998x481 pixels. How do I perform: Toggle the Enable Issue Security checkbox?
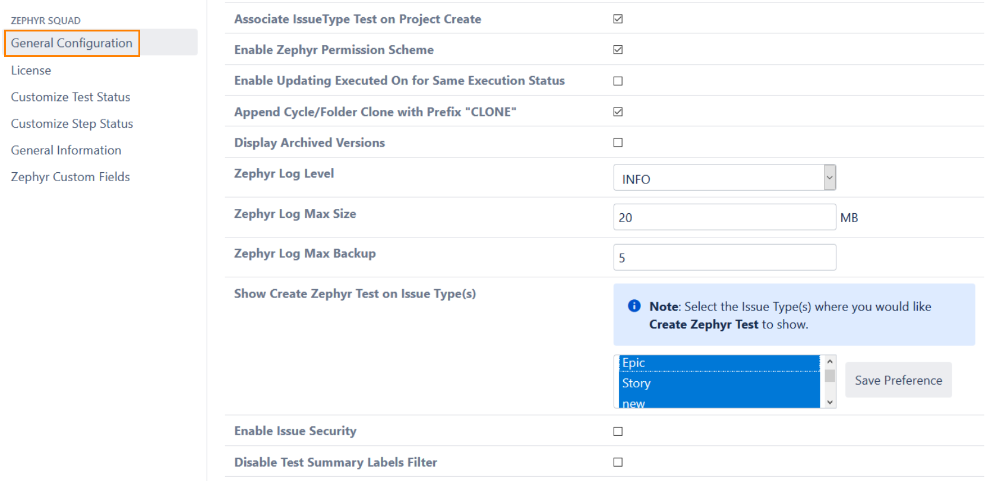point(617,431)
